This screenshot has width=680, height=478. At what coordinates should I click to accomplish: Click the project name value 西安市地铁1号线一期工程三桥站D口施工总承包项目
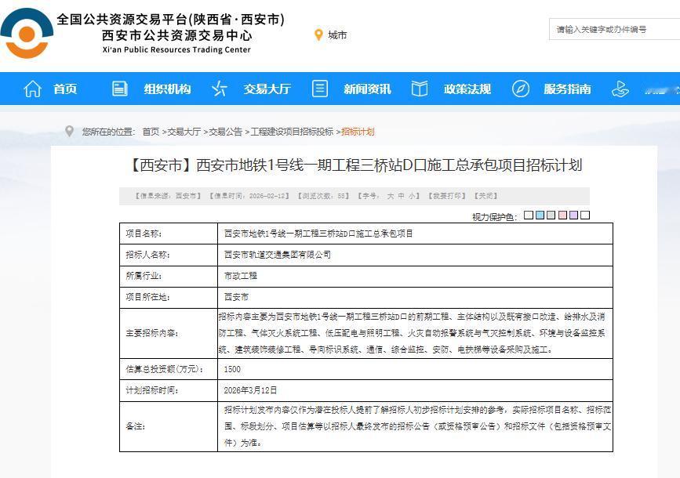[x=318, y=234]
